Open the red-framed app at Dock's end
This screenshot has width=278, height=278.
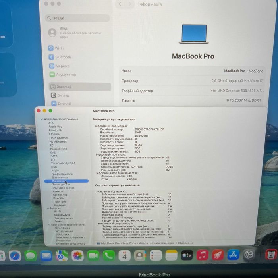tap(271, 255)
